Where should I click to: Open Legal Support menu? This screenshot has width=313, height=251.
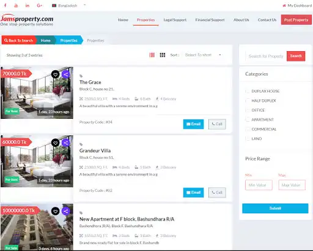pyautogui.click(x=175, y=20)
